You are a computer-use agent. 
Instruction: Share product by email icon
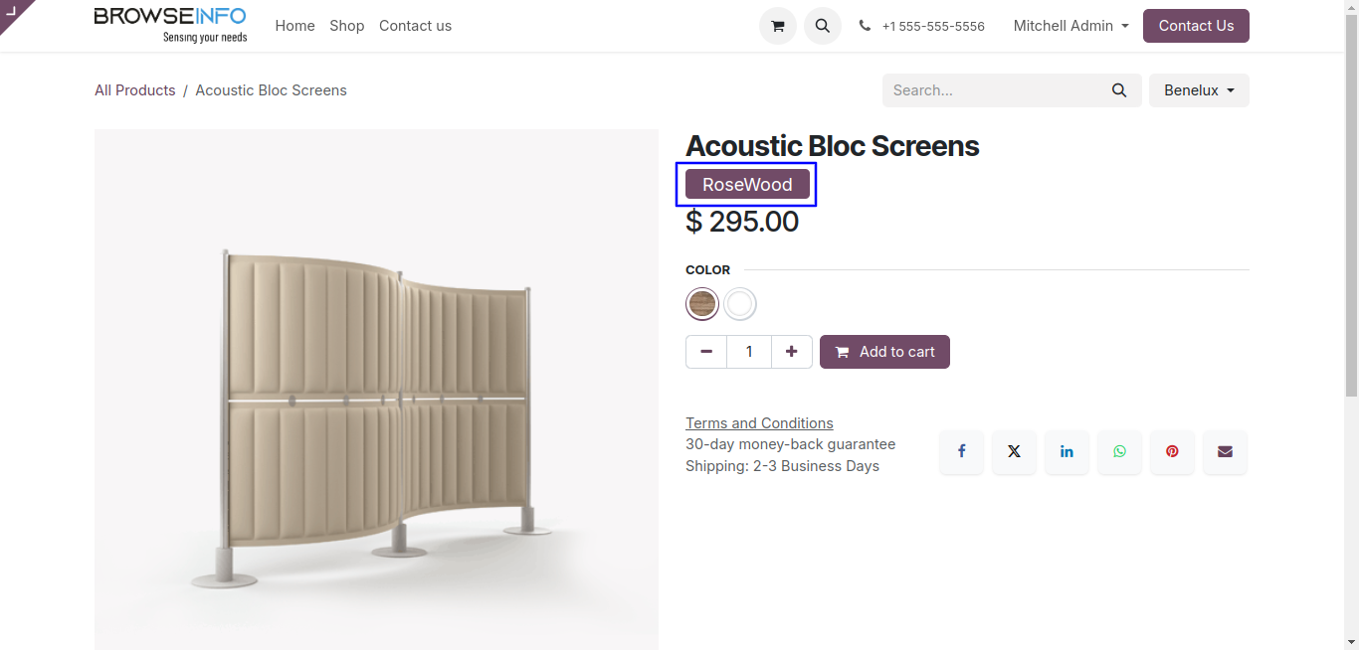click(1225, 451)
